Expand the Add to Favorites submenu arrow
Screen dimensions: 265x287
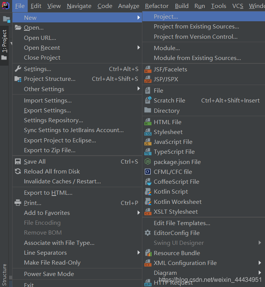pyautogui.click(x=139, y=213)
